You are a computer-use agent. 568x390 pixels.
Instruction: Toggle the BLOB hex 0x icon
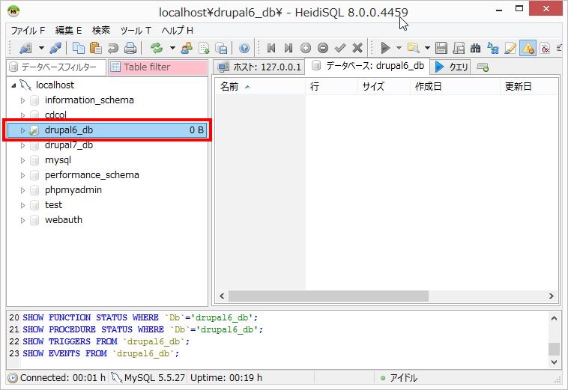coord(546,48)
